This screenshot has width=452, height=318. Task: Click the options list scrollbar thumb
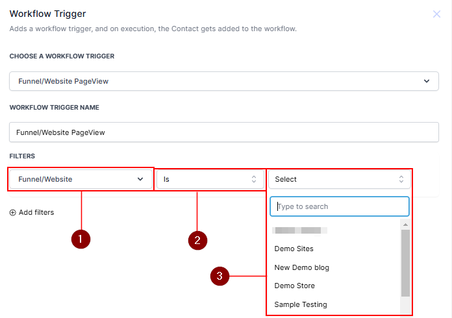405,262
